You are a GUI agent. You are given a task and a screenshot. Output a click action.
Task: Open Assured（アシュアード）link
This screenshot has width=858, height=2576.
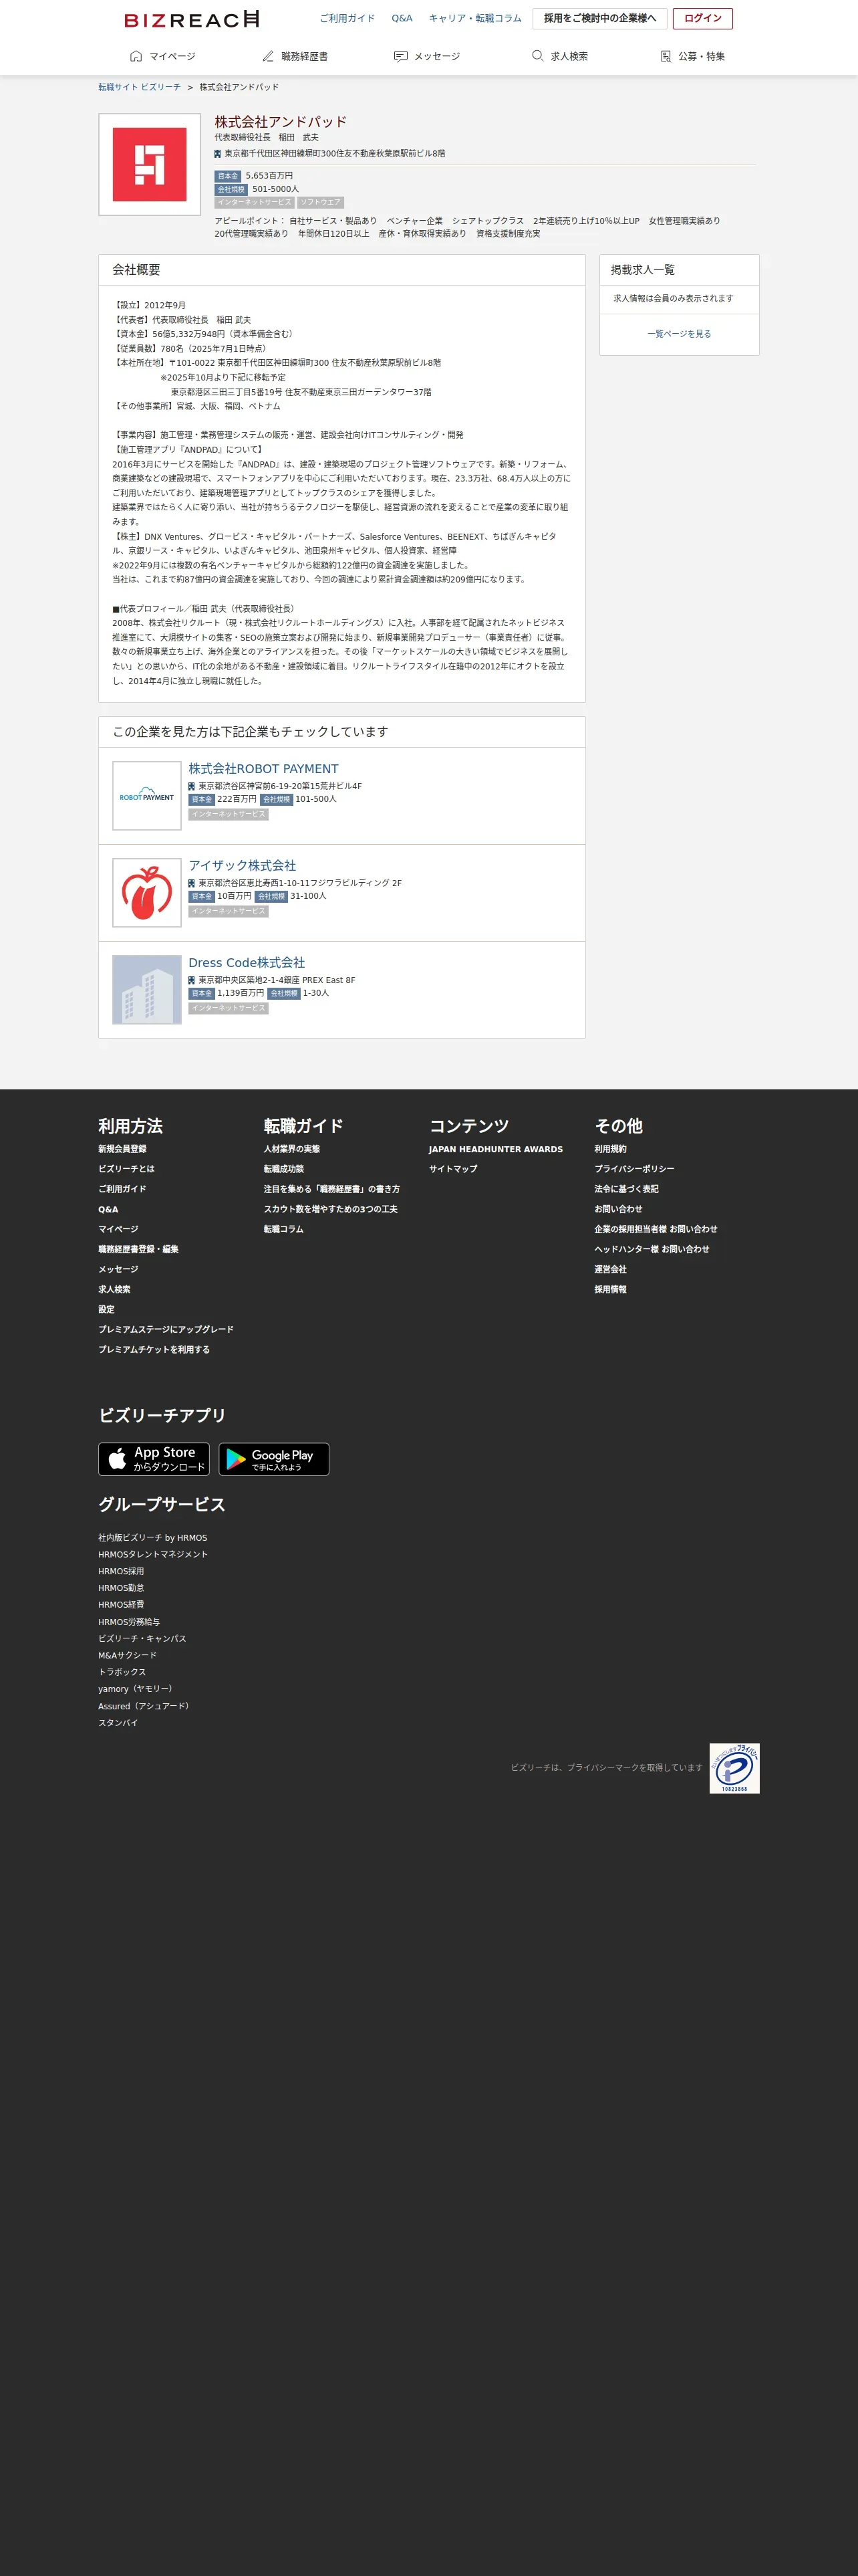(145, 1706)
